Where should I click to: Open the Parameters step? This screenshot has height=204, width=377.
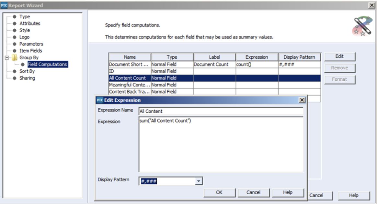pyautogui.click(x=31, y=44)
